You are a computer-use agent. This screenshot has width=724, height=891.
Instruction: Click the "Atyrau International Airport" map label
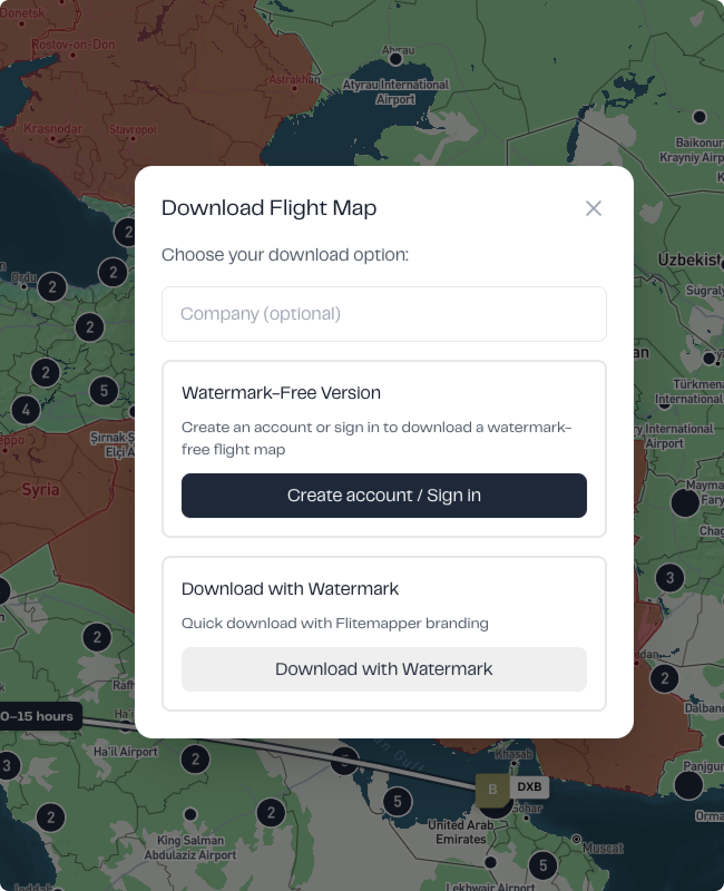(395, 92)
